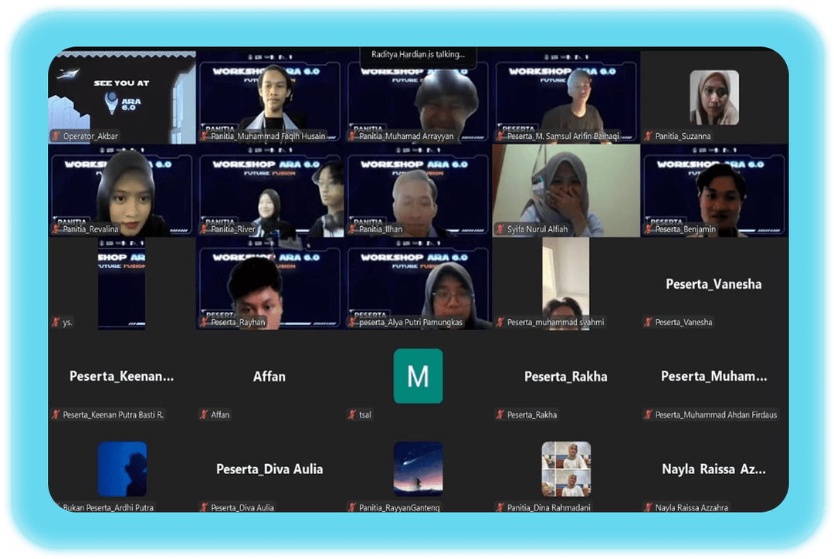Screen dimensions: 834x559
Task: Click muted mic icon beside Panitia_RayyanGanteng
Action: click(x=352, y=508)
